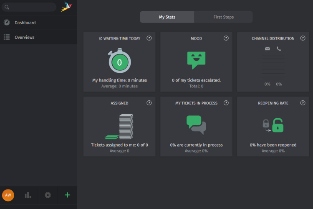Screen dimensions: 313x209
Task: Click the green plus to create new
Action: 67,195
